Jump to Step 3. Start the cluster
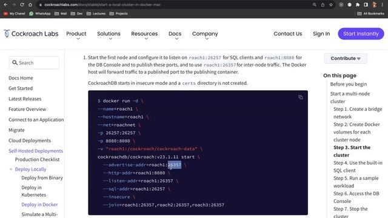Screen dimensions: 388x218 (352, 151)
